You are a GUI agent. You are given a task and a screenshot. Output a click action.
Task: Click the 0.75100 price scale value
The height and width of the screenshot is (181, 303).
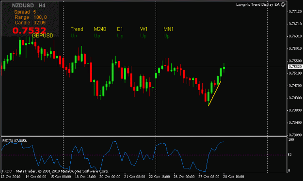pos(295,74)
